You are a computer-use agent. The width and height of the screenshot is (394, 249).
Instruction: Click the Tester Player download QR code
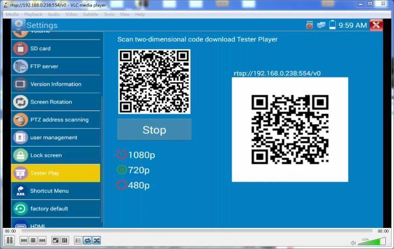(154, 82)
